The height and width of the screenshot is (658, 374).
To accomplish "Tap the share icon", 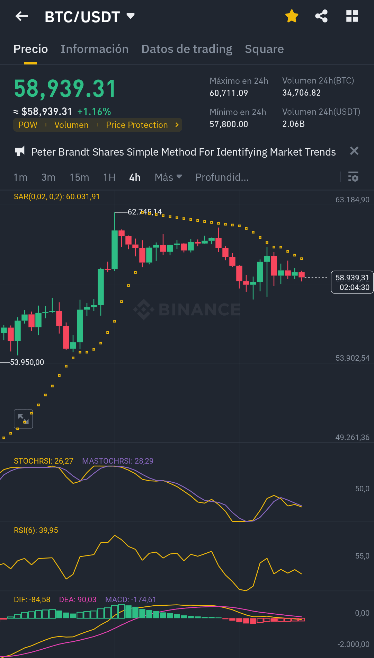I will tap(321, 16).
